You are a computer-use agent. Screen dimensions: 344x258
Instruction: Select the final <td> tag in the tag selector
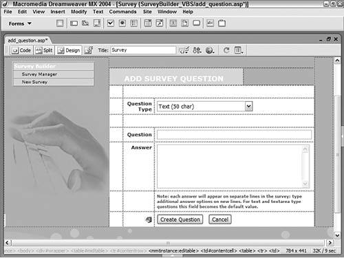click(x=275, y=250)
